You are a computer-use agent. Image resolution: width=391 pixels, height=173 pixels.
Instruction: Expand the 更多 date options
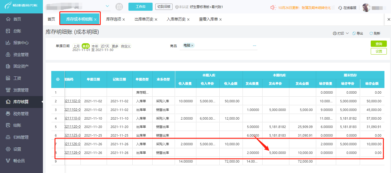coord(115,46)
